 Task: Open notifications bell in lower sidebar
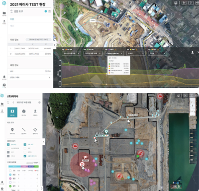coord(2,182)
